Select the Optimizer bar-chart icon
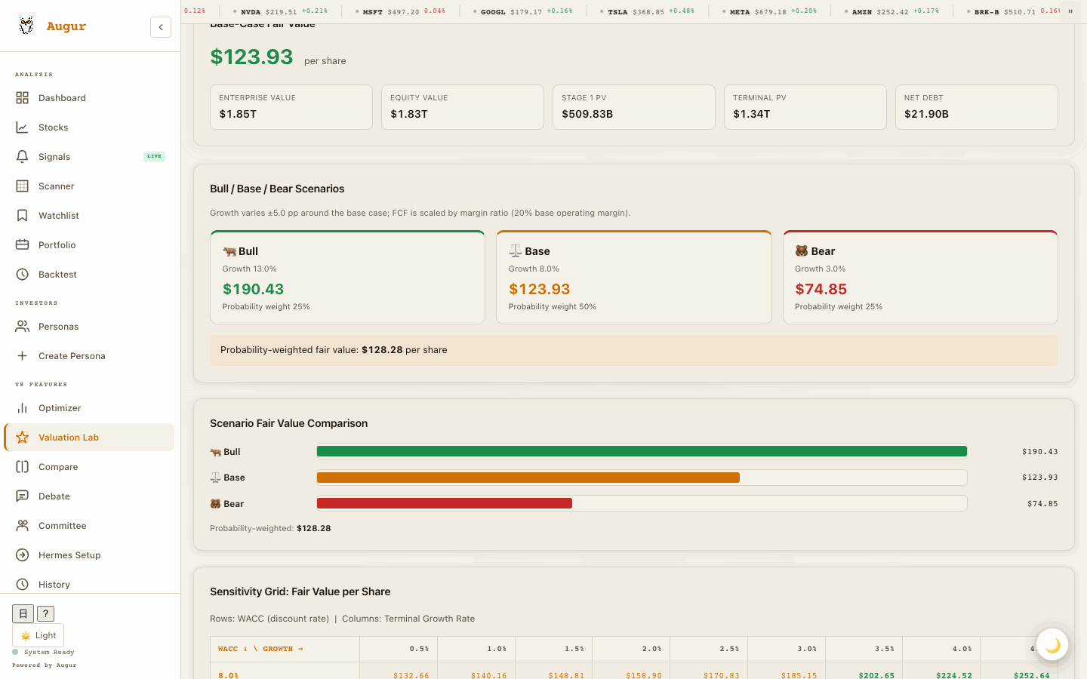 (x=23, y=408)
